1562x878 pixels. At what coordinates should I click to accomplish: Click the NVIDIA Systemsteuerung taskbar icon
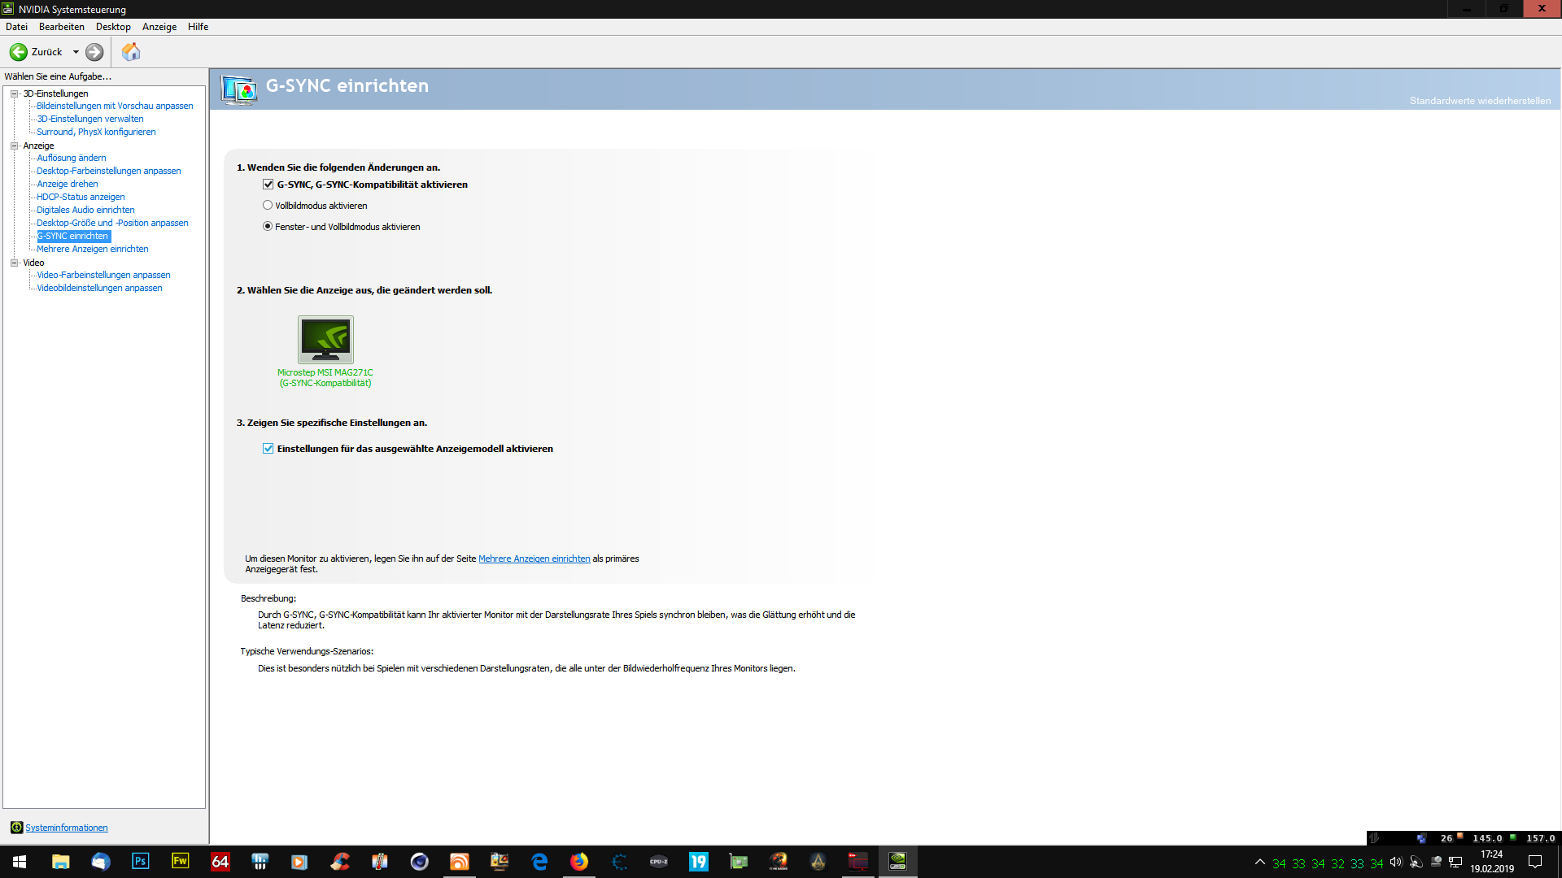coord(897,862)
